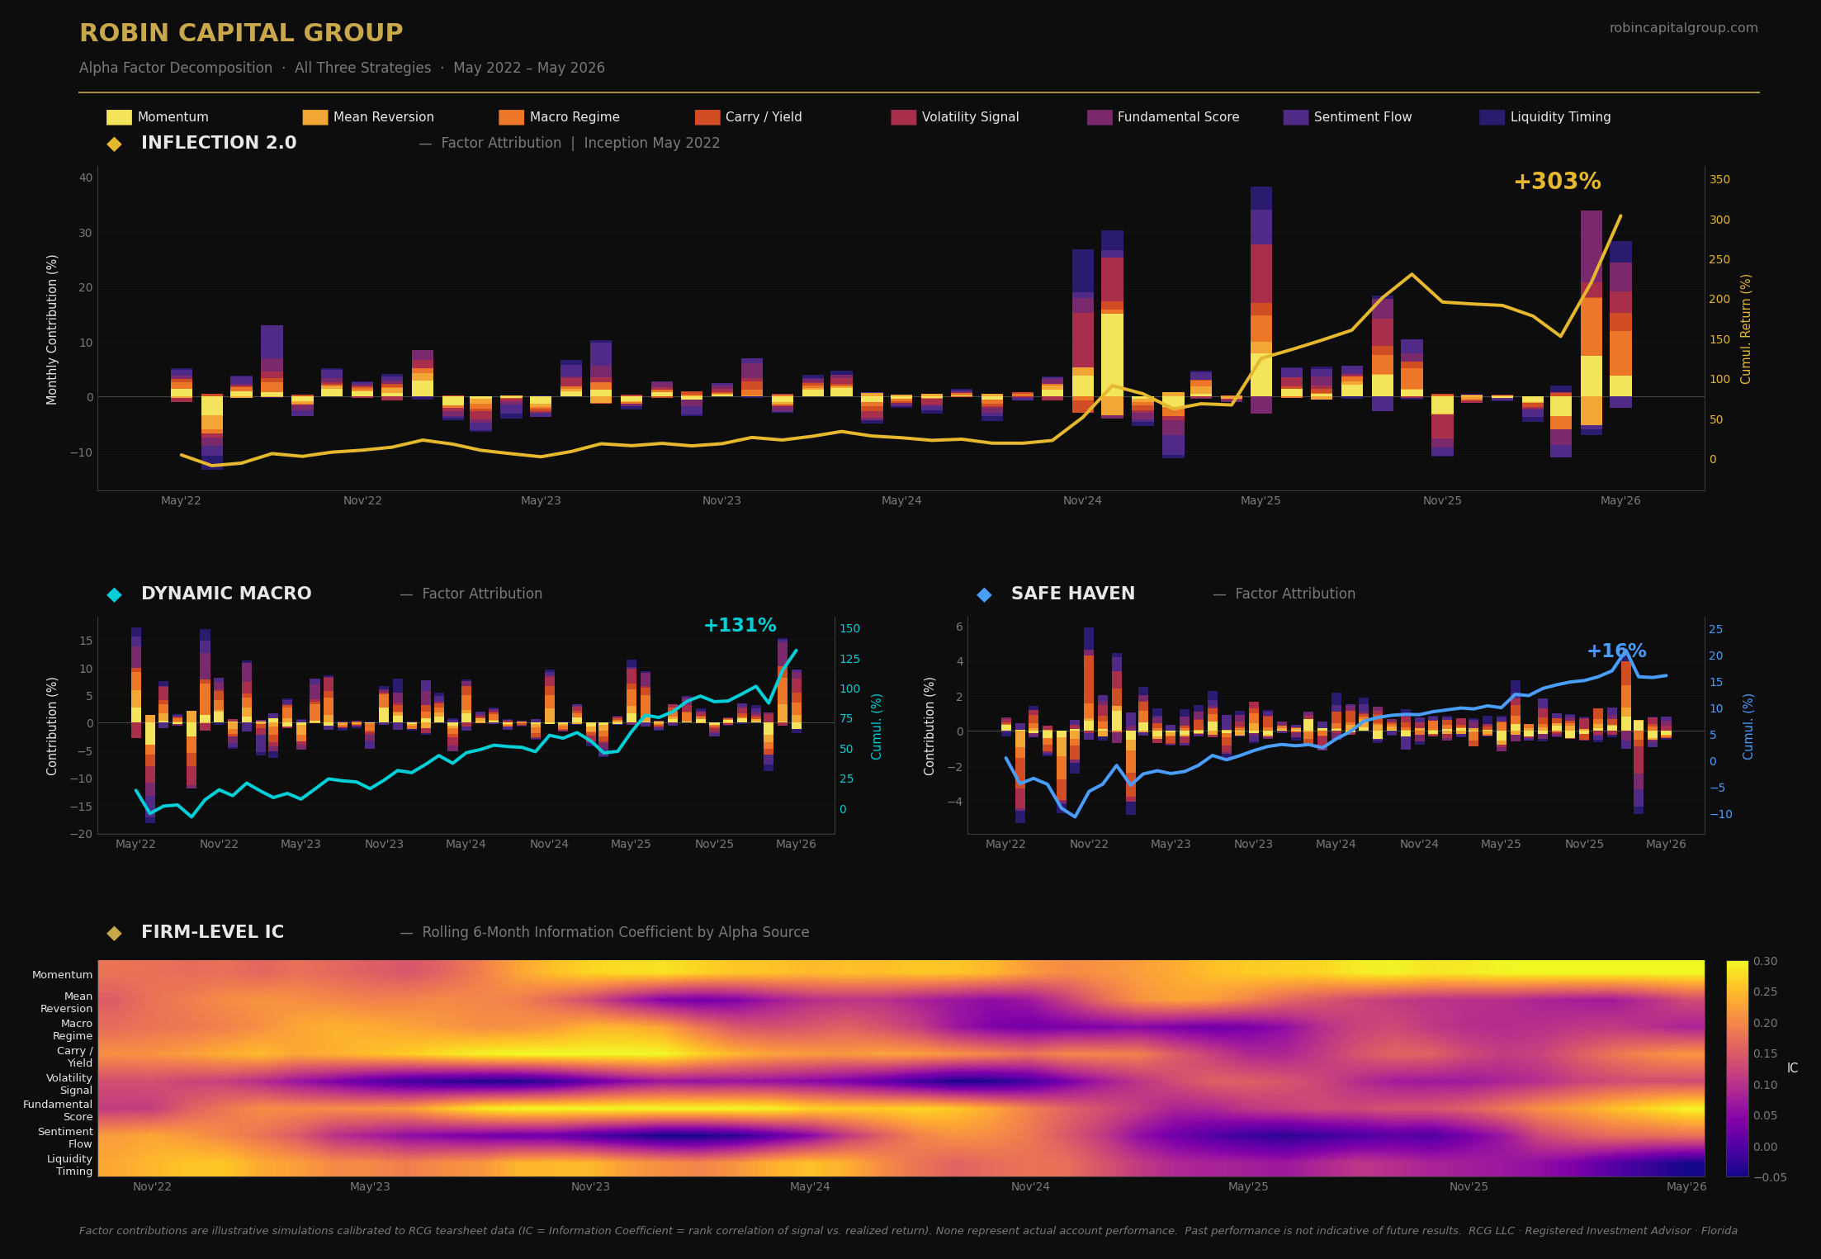The width and height of the screenshot is (1821, 1259).
Task: Click the IC heatmap plot area
Action: pyautogui.click(x=901, y=1068)
